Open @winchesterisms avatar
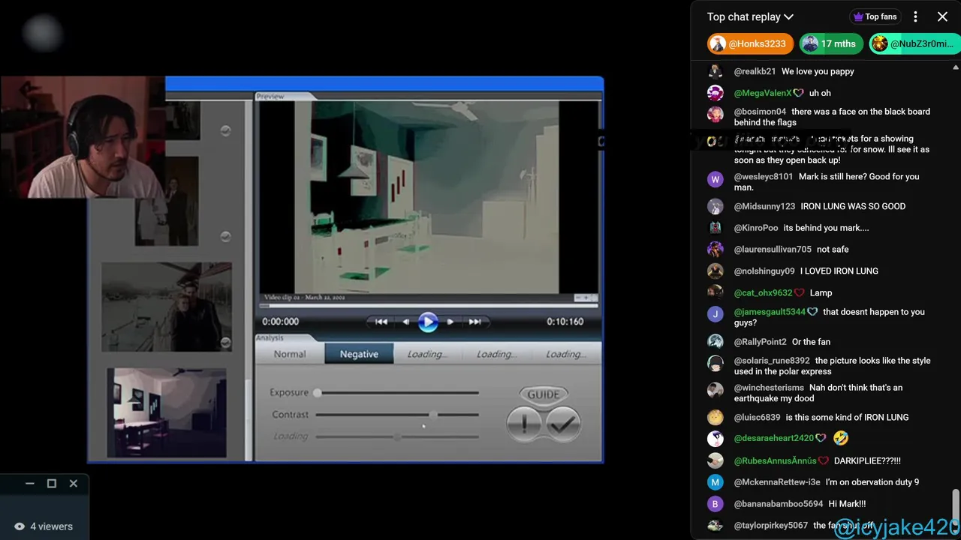The width and height of the screenshot is (961, 540). pyautogui.click(x=715, y=390)
